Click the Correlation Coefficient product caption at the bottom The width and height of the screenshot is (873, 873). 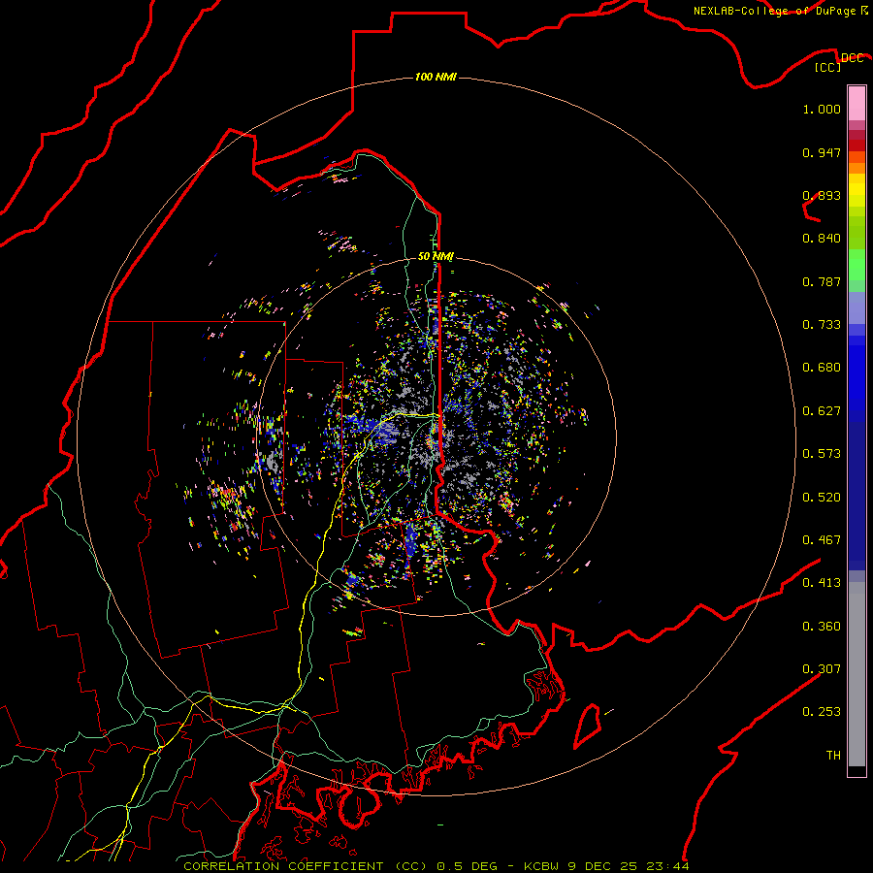coord(436,866)
